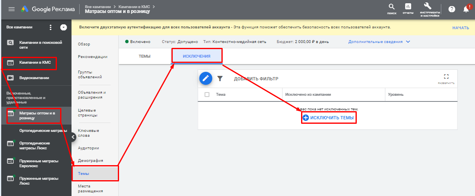Viewport: 475px width, 196px height.
Task: Open tools and settings wrench icon
Action: click(429, 9)
